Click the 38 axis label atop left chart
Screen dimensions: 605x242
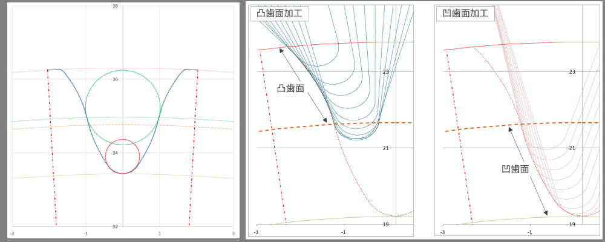115,6
